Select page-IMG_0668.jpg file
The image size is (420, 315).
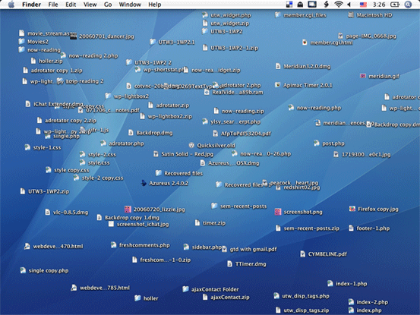pos(367,36)
